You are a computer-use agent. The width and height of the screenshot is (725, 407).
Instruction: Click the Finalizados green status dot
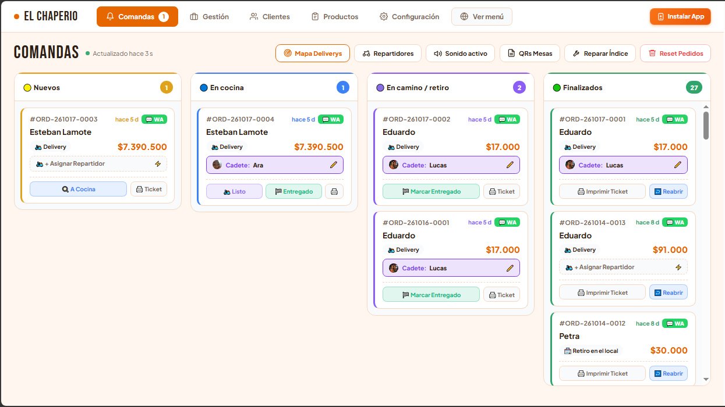pos(557,88)
